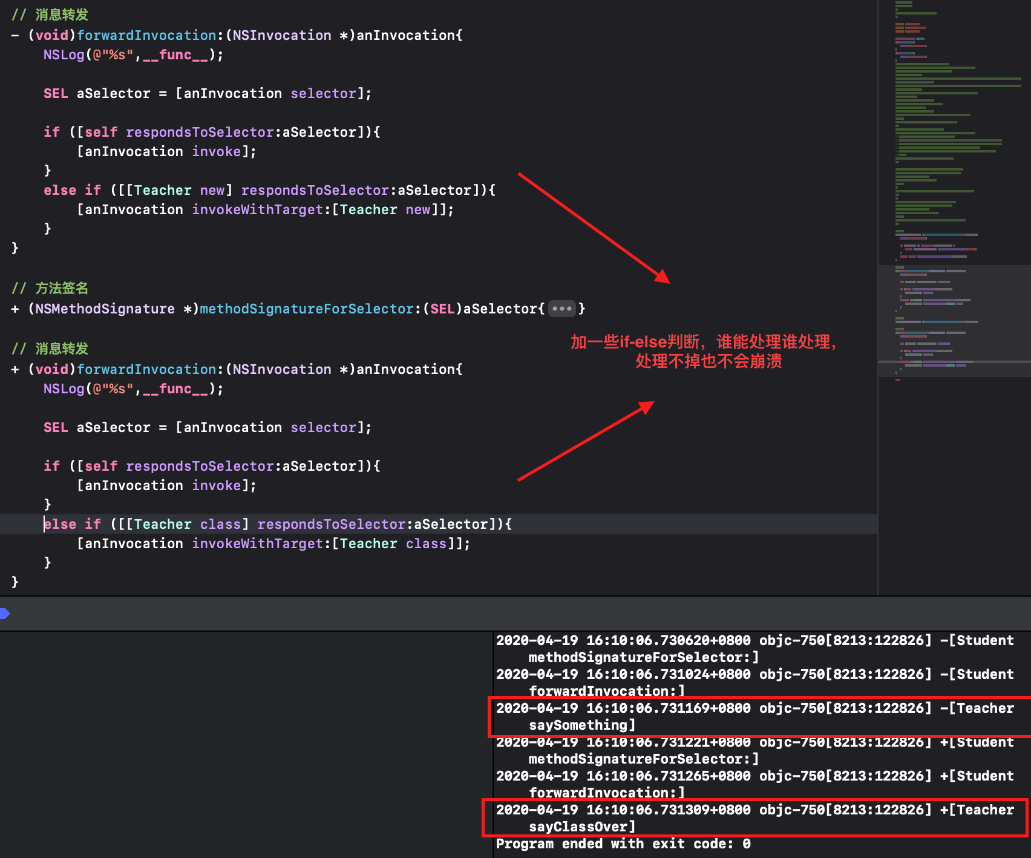Image resolution: width=1031 pixels, height=858 pixels.
Task: Click console log "-[Teacher saySomething]"
Action: (x=755, y=716)
